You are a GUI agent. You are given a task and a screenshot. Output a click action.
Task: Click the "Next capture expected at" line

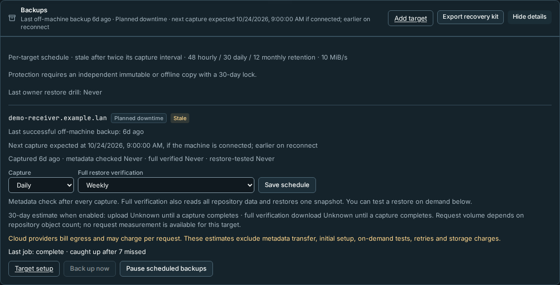tap(163, 145)
